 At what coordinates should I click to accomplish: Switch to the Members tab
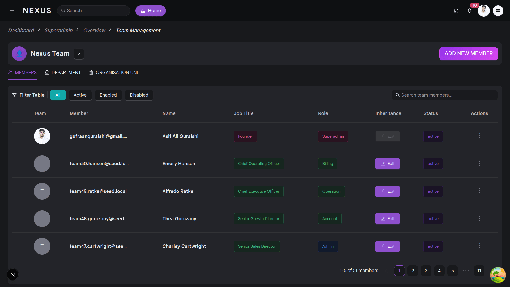coord(22,73)
